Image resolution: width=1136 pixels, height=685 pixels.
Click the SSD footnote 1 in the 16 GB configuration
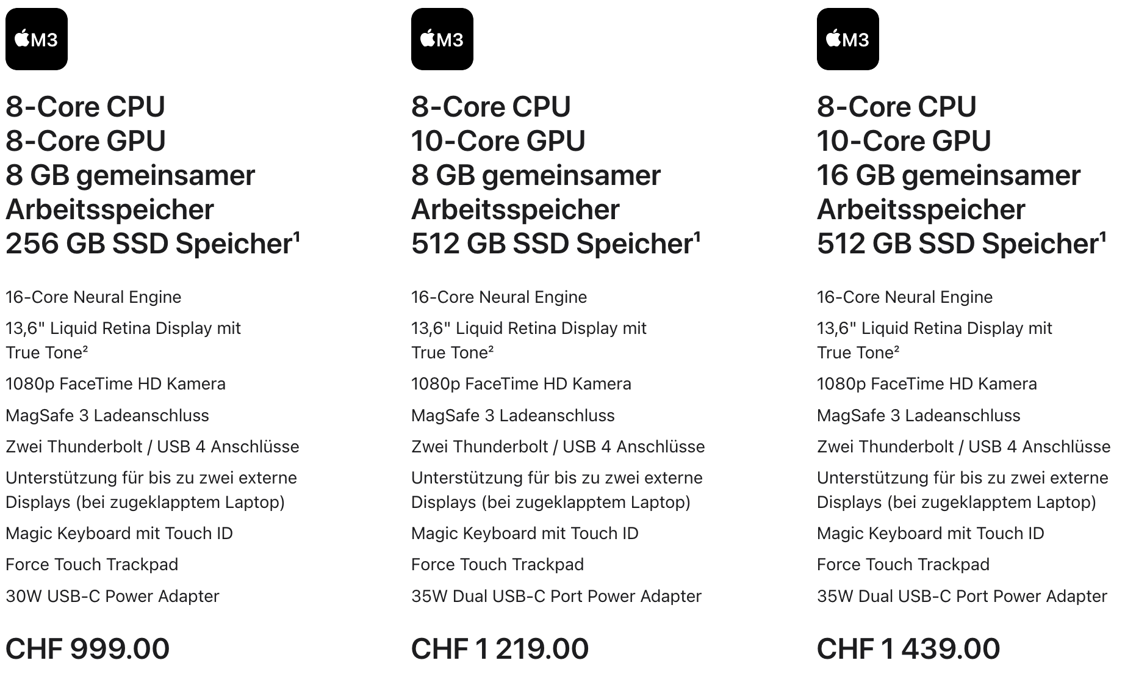1103,234
